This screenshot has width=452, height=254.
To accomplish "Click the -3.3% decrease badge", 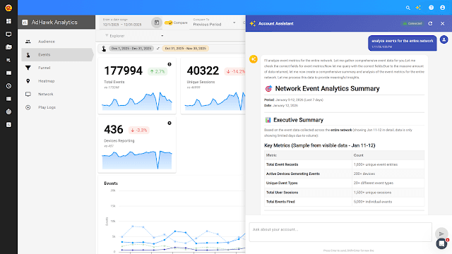I will pos(138,130).
